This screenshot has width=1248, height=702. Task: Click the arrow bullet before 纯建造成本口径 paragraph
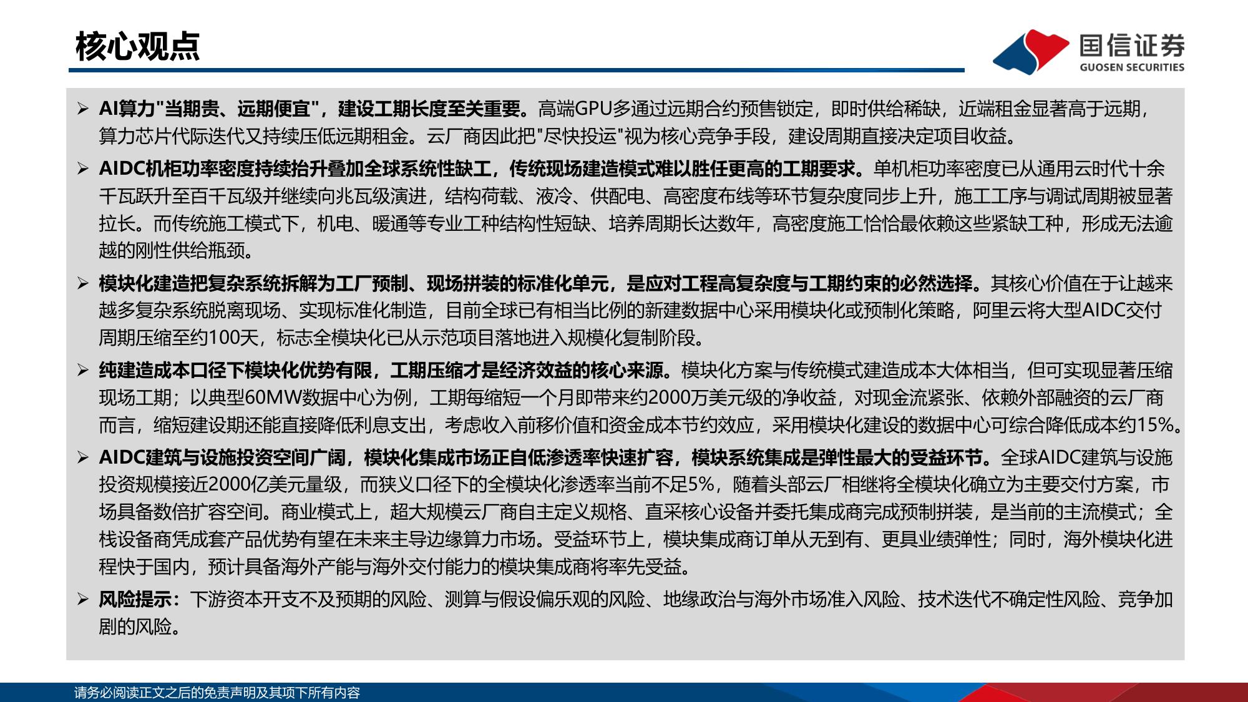pyautogui.click(x=83, y=371)
